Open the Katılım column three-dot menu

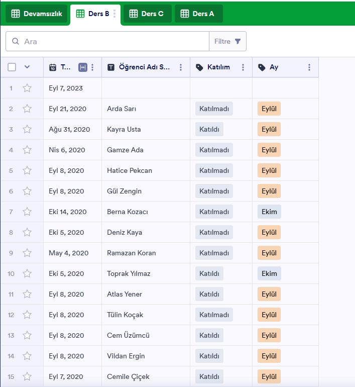click(x=243, y=67)
